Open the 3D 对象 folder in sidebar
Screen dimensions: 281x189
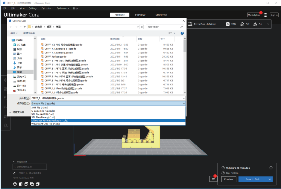[x=19, y=45]
